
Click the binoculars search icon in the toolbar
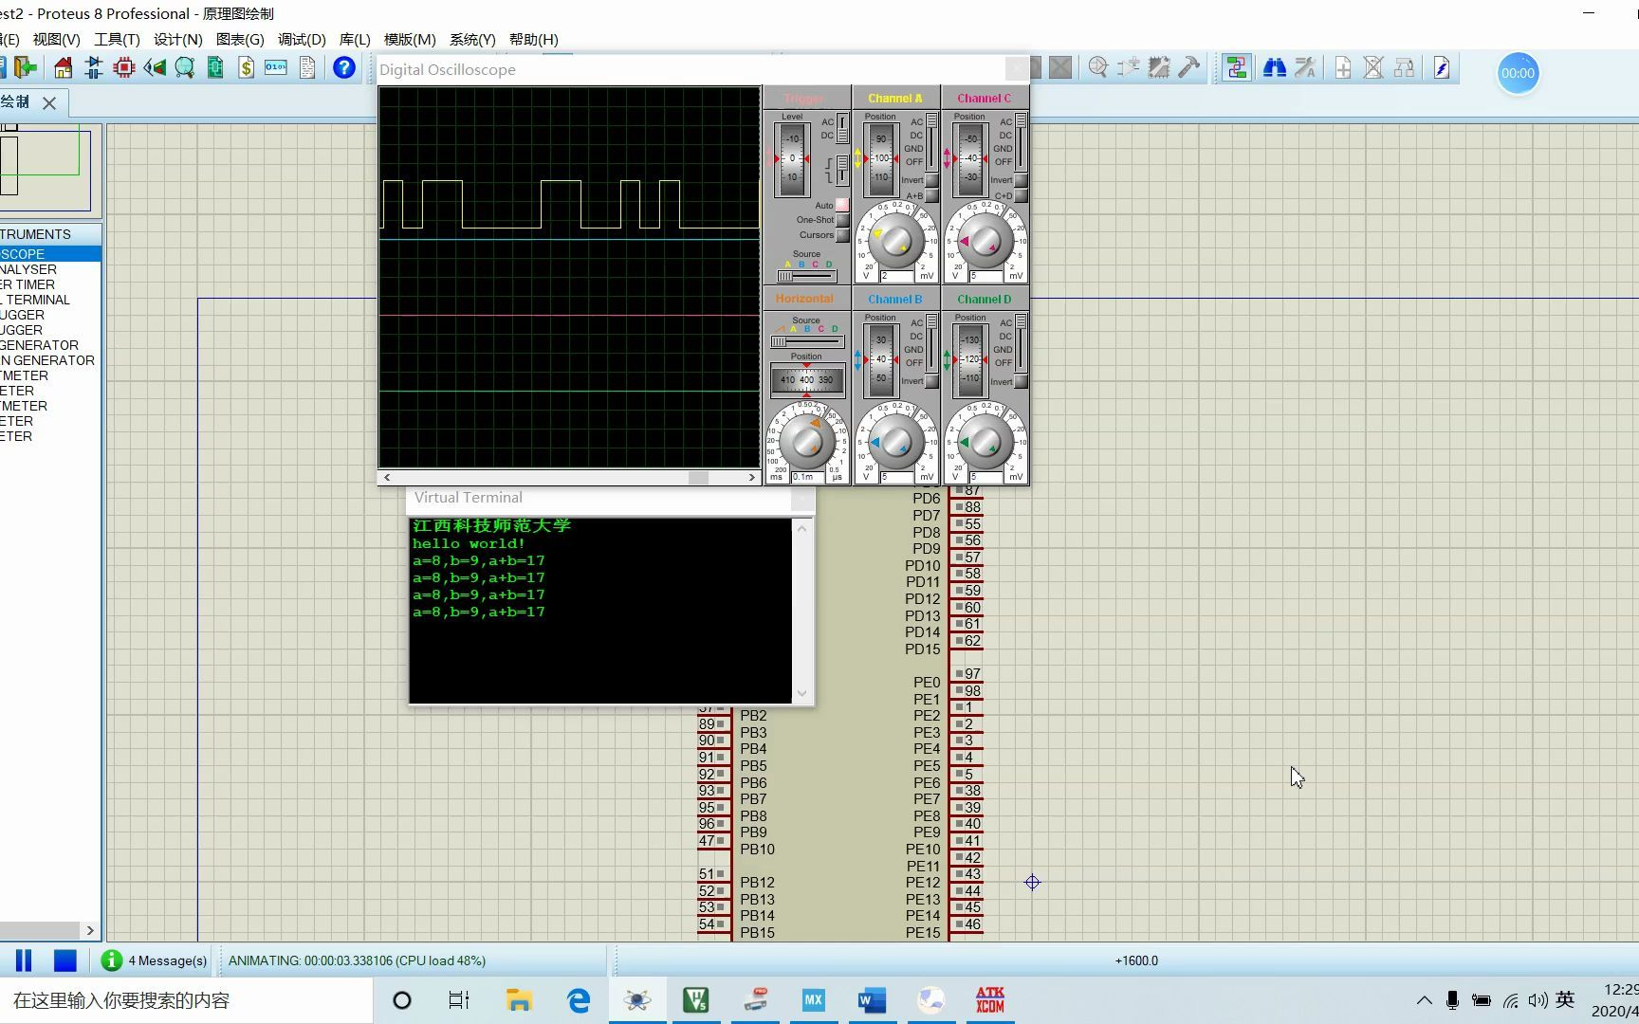[x=1275, y=67]
